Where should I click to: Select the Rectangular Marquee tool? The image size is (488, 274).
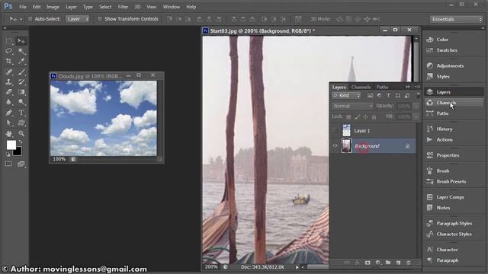(x=8, y=41)
